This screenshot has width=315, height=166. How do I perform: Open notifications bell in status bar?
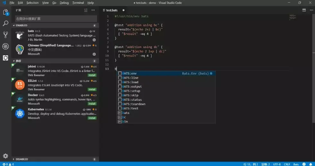[311, 164]
